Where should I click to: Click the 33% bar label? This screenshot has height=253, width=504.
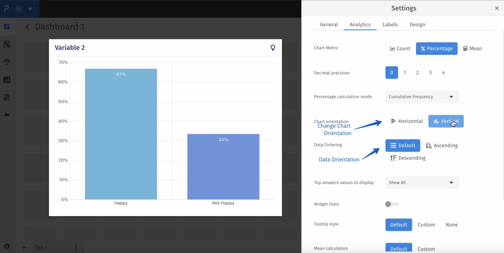(223, 140)
